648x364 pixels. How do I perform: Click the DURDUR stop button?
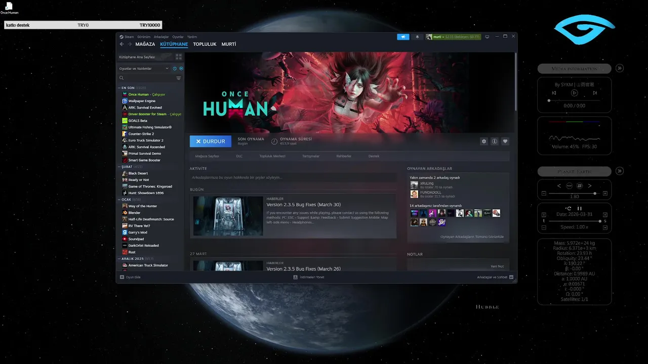tap(211, 142)
